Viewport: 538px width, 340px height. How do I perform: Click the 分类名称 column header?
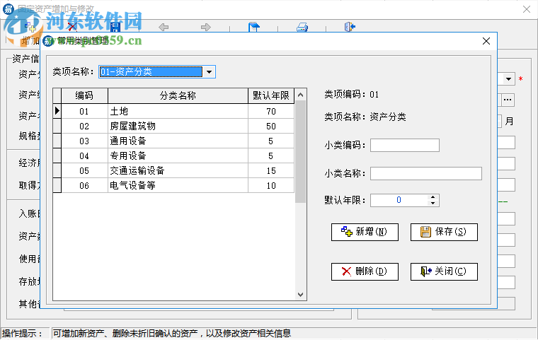tap(178, 95)
